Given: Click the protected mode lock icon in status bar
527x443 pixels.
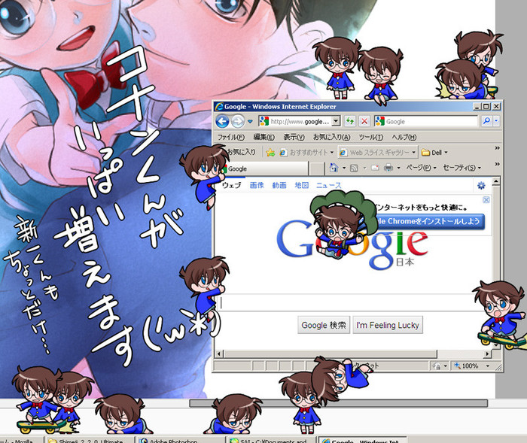Looking at the screenshot, I should pyautogui.click(x=437, y=366).
